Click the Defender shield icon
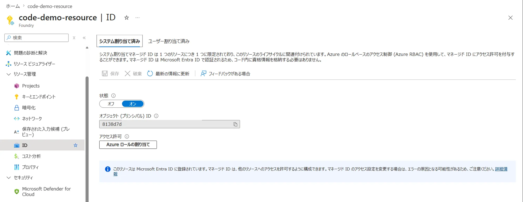 click(x=16, y=192)
